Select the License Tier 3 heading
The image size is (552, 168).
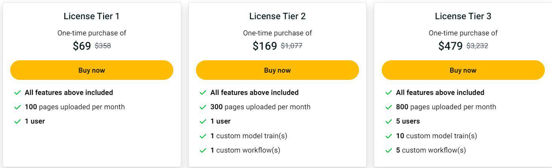coord(463,16)
